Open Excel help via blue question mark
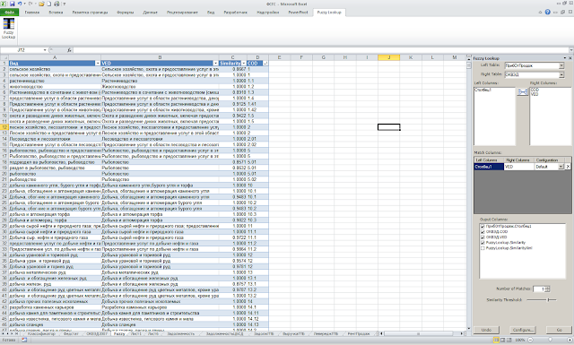This screenshot has width=574, height=345. click(x=548, y=12)
